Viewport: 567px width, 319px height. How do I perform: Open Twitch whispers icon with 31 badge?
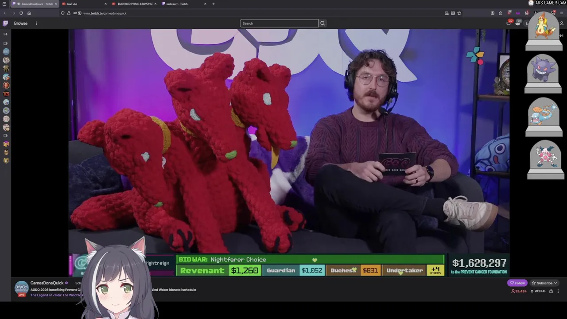point(517,23)
